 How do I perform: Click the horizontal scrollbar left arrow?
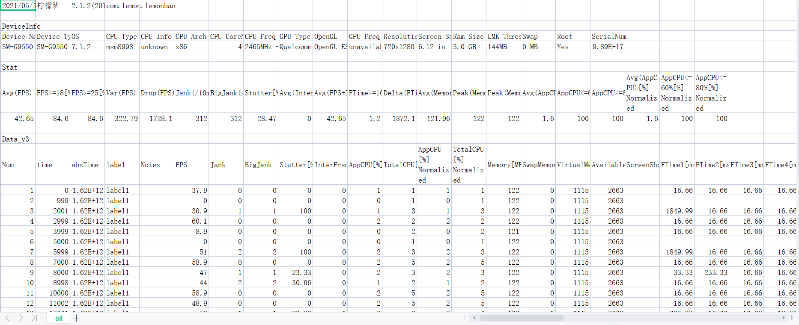pyautogui.click(x=474, y=318)
